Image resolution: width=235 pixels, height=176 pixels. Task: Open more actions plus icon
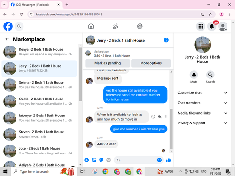tap(86, 160)
